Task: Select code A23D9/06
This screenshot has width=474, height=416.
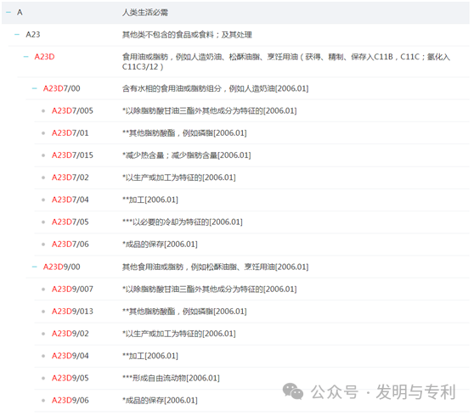Action: tap(71, 400)
